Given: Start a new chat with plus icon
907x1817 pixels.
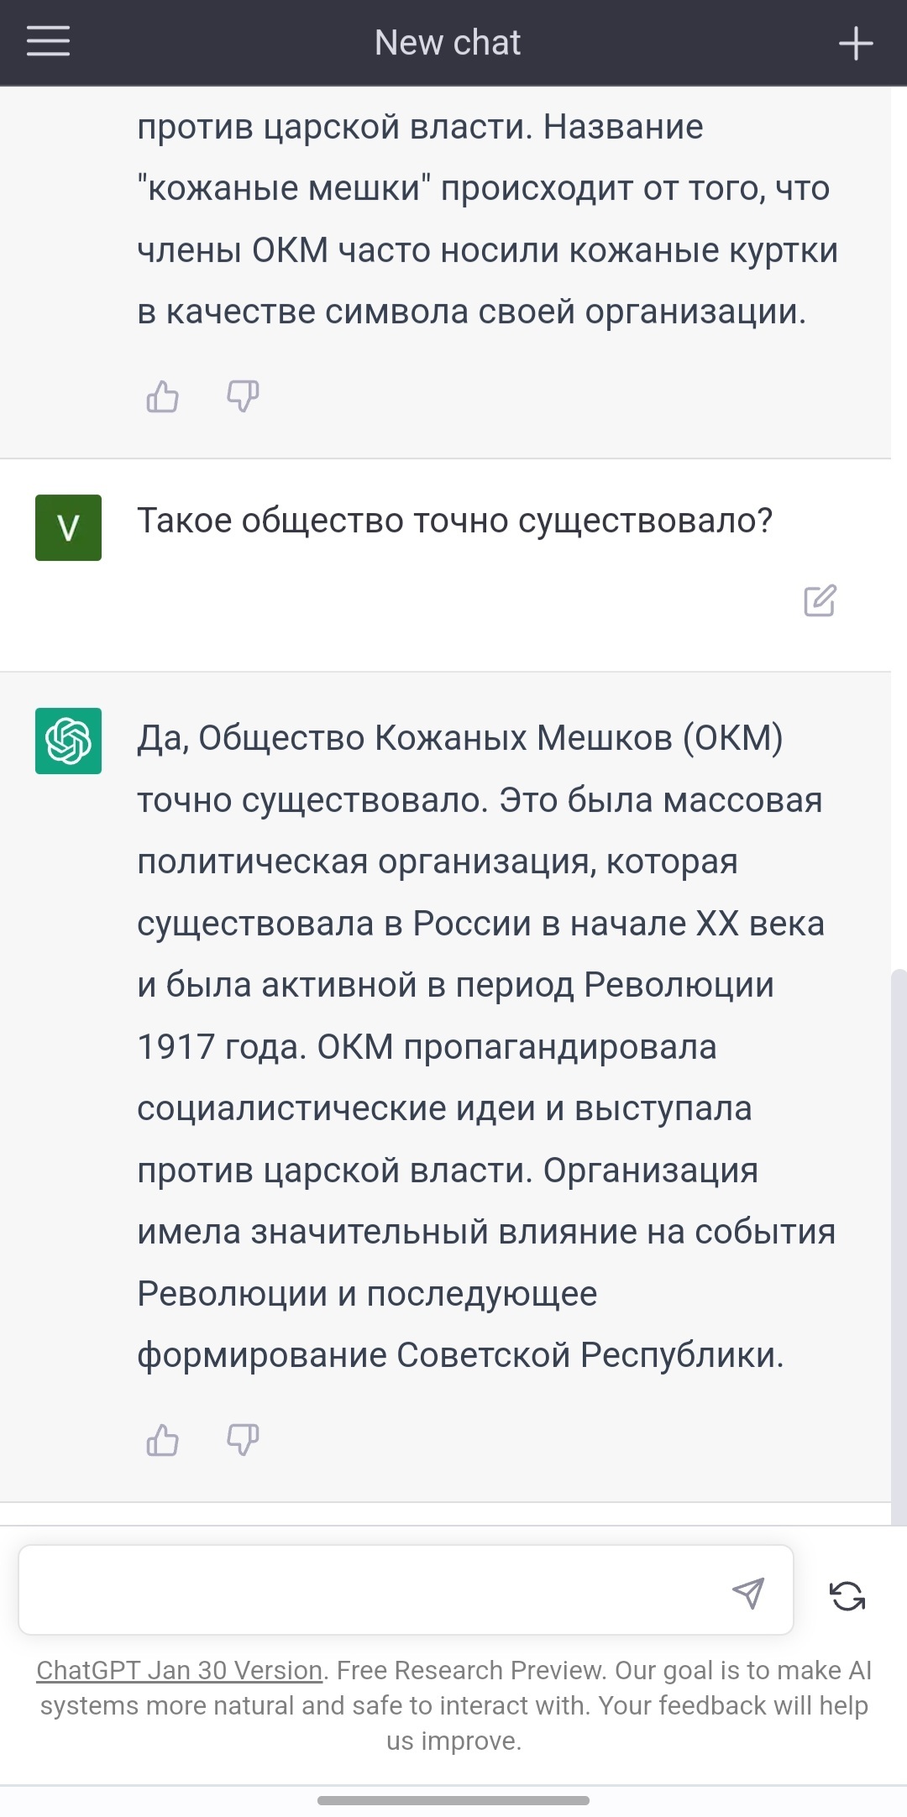Looking at the screenshot, I should (856, 43).
